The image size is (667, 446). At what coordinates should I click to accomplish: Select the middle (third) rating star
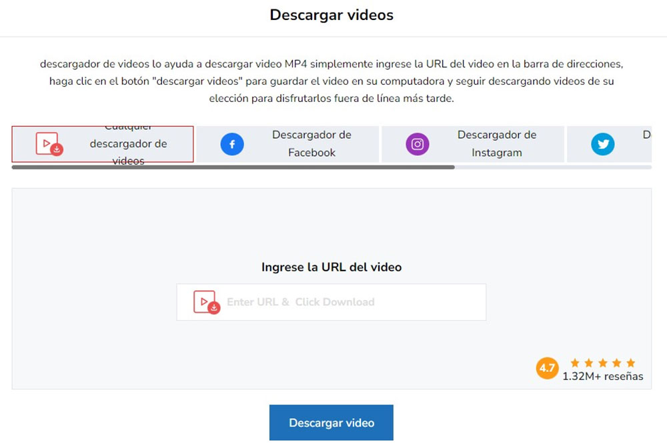[602, 363]
